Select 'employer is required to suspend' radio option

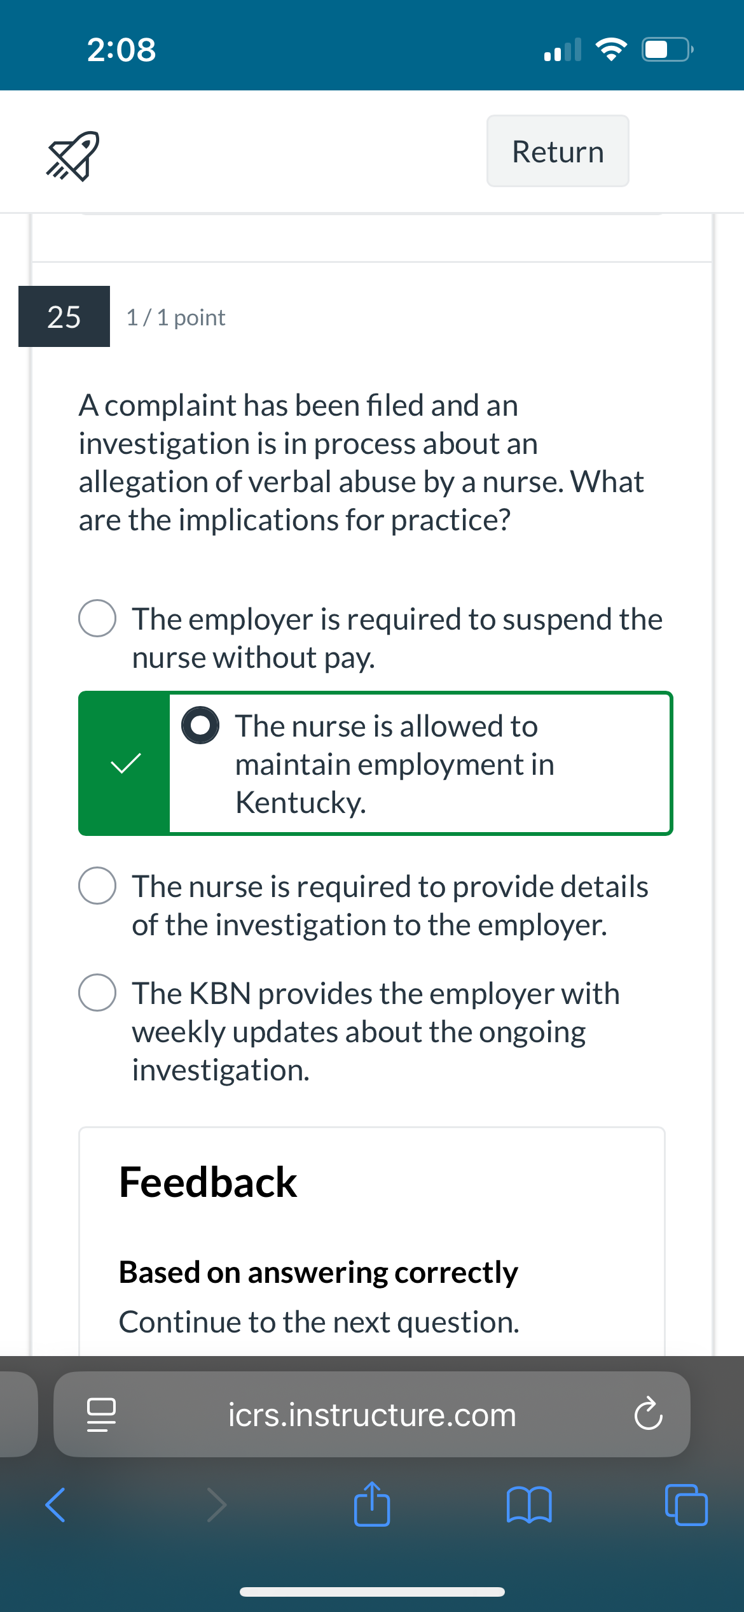97,618
